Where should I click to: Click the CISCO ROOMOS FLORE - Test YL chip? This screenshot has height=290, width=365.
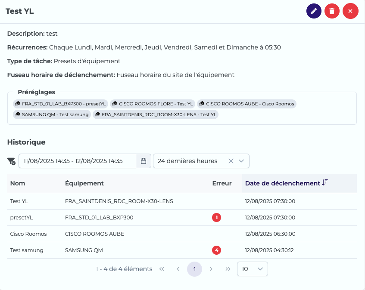[153, 104]
